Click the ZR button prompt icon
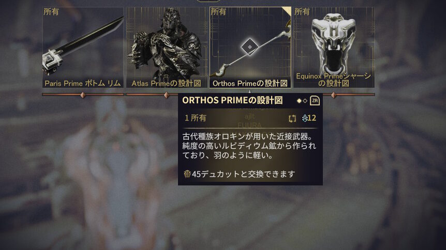Viewport: 446px width, 250px height. (315, 101)
